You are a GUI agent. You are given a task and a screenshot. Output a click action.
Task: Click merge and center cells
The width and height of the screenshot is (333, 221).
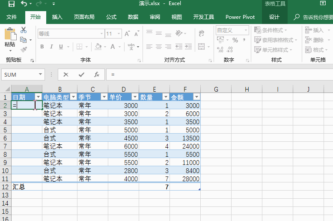pyautogui.click(x=201, y=47)
